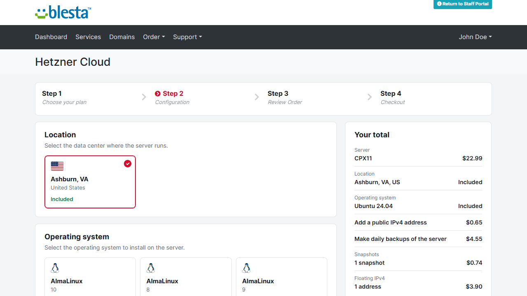Open the Support dropdown menu

[x=187, y=37]
